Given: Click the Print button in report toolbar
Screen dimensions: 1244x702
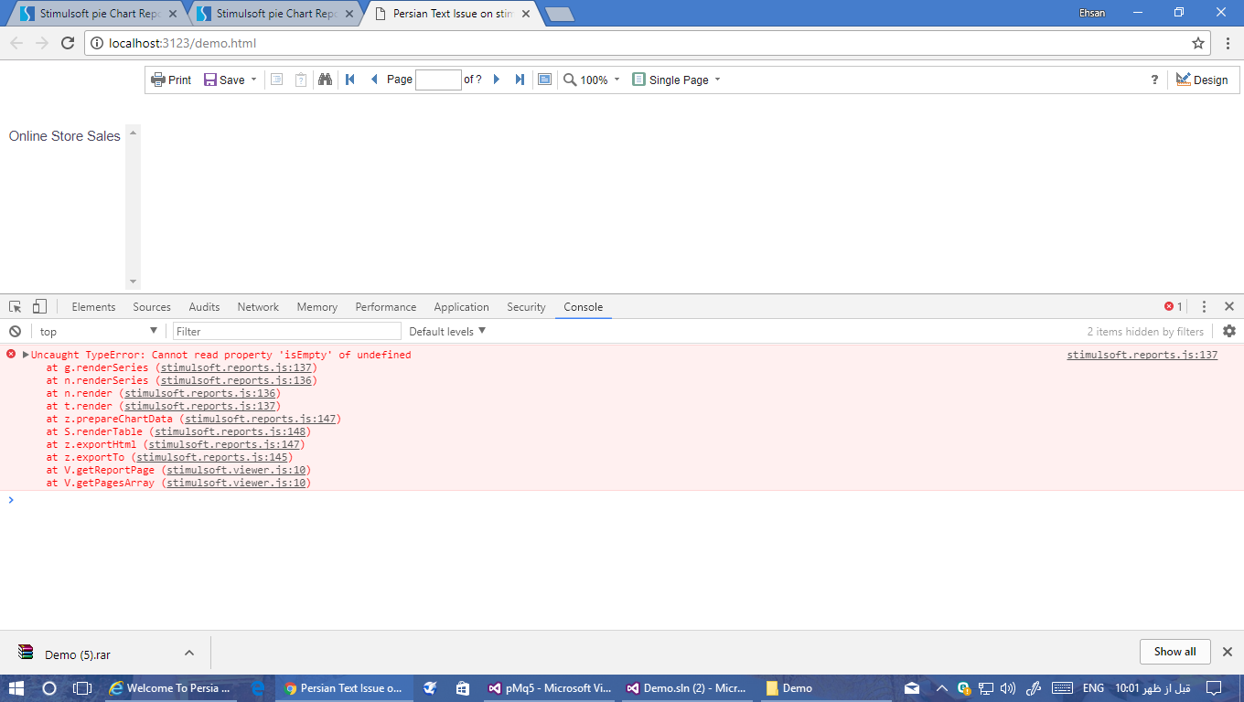Looking at the screenshot, I should 171,80.
